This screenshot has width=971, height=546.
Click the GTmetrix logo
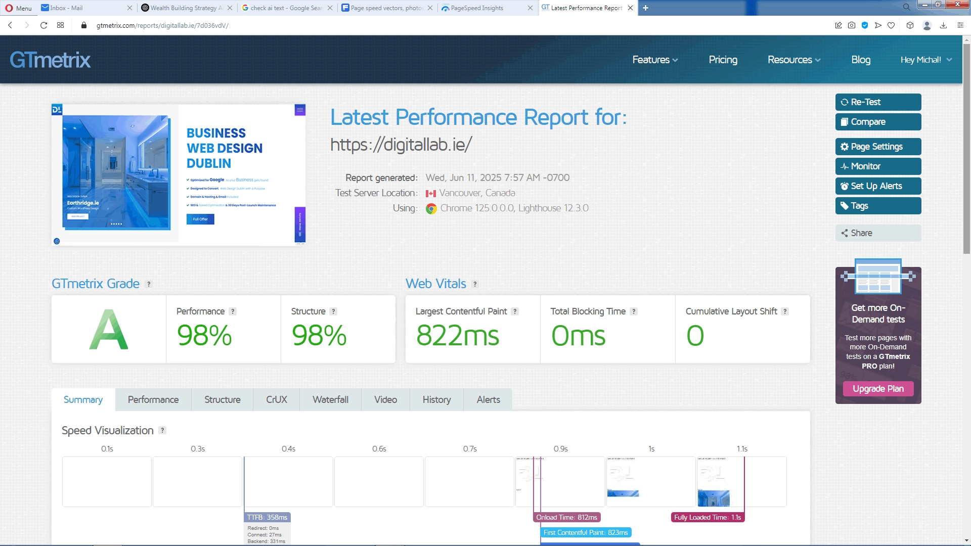50,60
